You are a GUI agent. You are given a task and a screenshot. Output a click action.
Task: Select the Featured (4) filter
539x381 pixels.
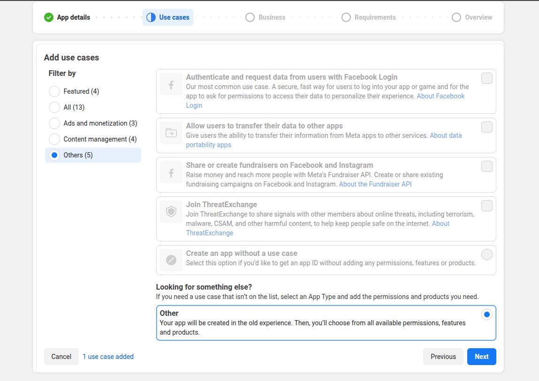tap(54, 91)
